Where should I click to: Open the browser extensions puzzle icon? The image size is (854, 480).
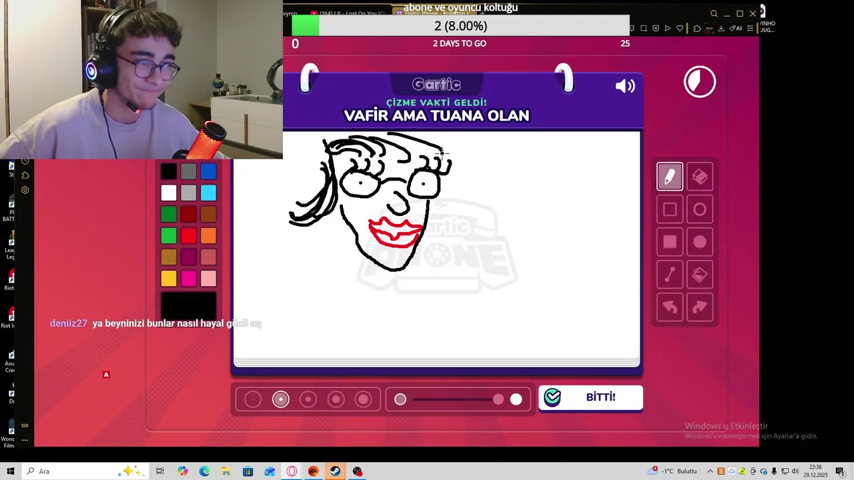click(x=697, y=28)
